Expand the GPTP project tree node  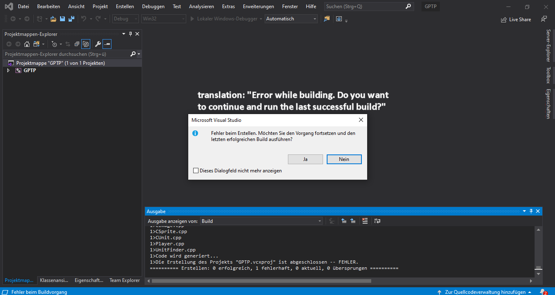(8, 70)
